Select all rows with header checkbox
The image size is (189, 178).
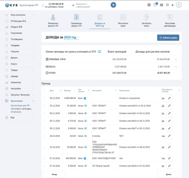point(44,91)
